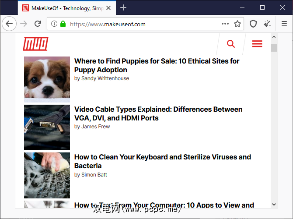Close the MakeUseOf tab
Screen dimensions: 293x219
pyautogui.click(x=108, y=8)
